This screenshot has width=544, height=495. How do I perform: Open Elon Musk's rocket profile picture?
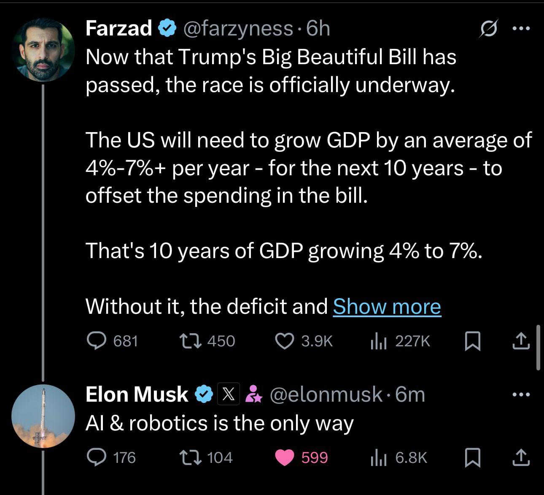pos(43,416)
